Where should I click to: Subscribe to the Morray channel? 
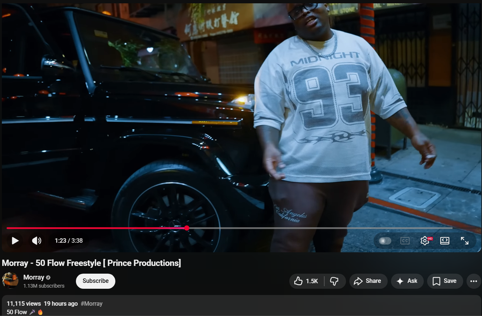(95, 281)
